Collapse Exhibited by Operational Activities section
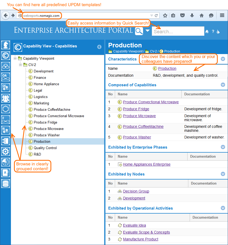 (x=223, y=208)
